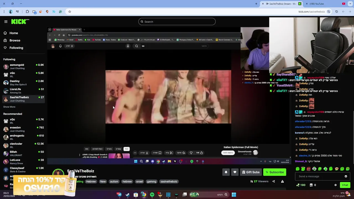The image size is (354, 199).
Task: Open androgenic channel in Recommended
Action: 24,137
